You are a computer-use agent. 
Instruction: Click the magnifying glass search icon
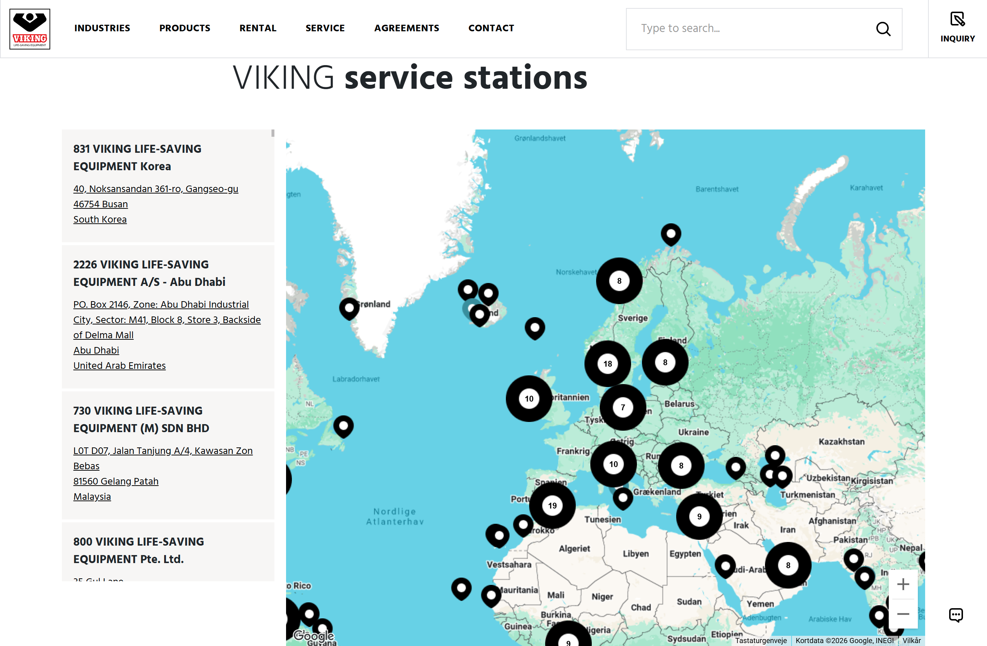coord(883,29)
